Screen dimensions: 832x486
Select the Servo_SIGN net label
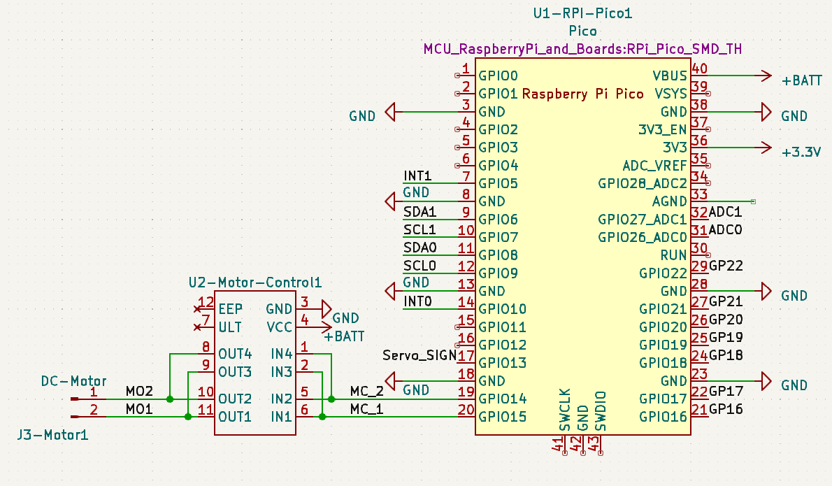pos(419,355)
